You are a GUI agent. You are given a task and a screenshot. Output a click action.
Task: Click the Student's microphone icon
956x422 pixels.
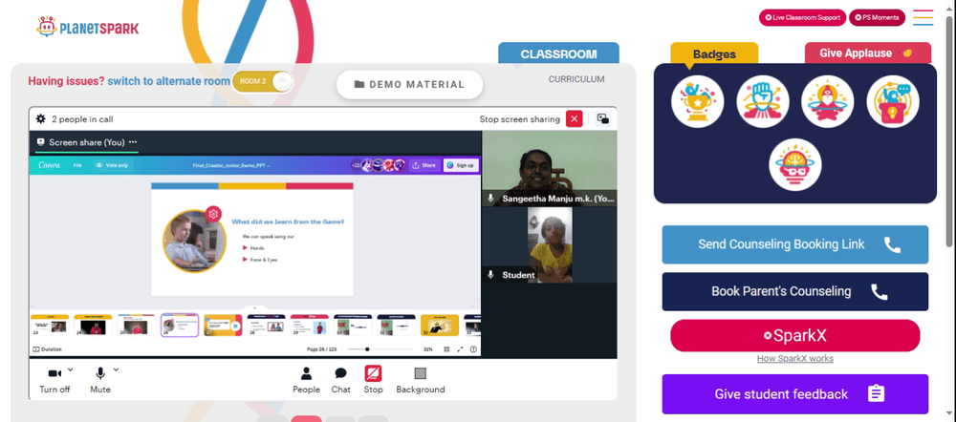tap(490, 275)
